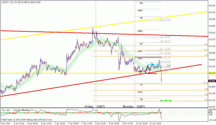Click the 150 fib extension label
The image size is (216, 125).
[206, 95]
